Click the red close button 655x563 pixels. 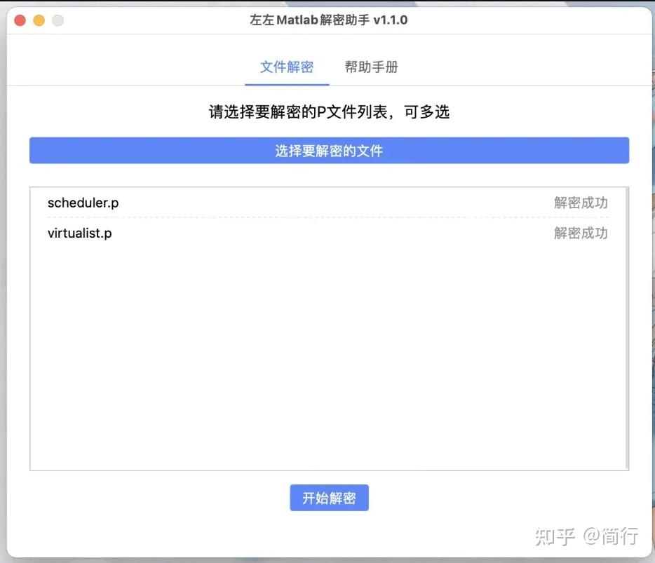click(x=19, y=20)
